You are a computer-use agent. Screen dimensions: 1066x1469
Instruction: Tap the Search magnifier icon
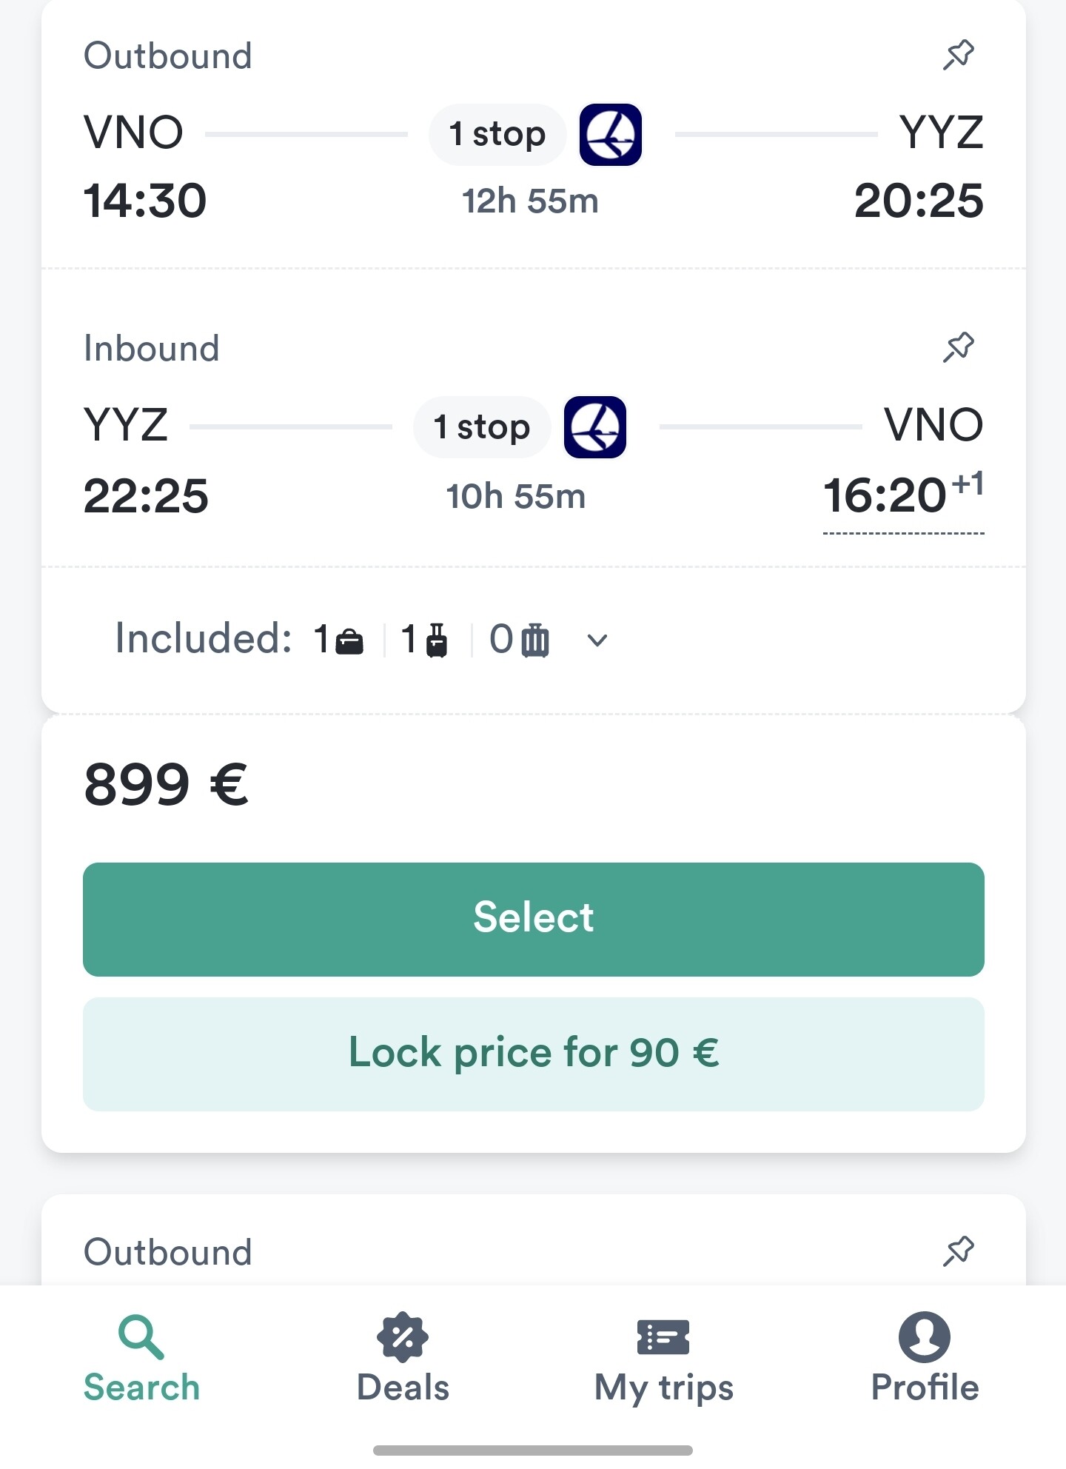(141, 1337)
